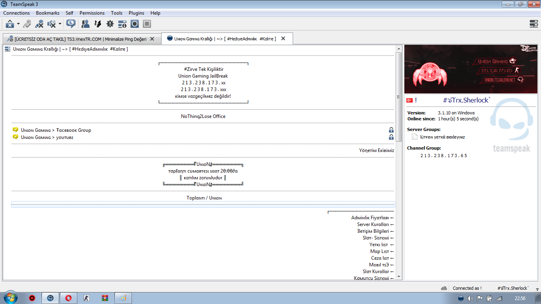Open the dropdown arrow beside the away icon

click(x=18, y=24)
